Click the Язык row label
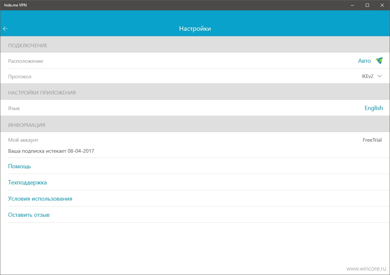The image size is (390, 275). pos(14,108)
